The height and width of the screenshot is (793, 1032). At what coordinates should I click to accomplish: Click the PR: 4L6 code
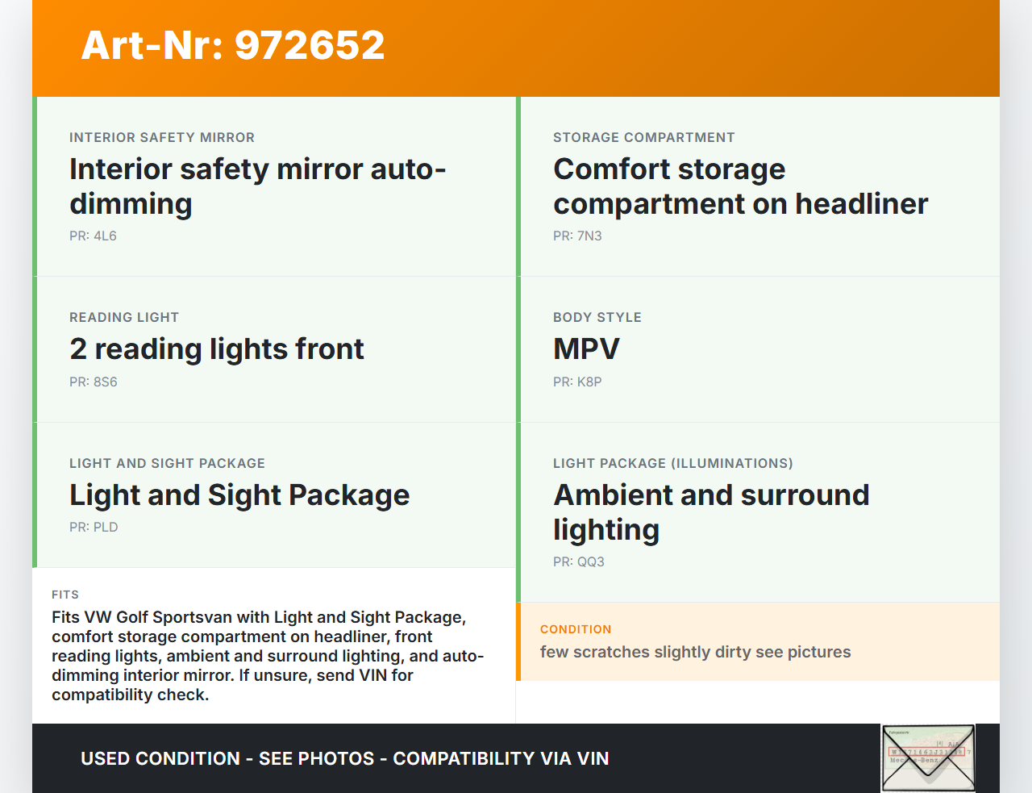(93, 236)
